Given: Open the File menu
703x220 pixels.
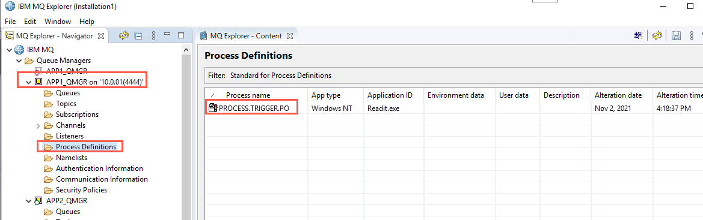Looking at the screenshot, I should coord(10,22).
